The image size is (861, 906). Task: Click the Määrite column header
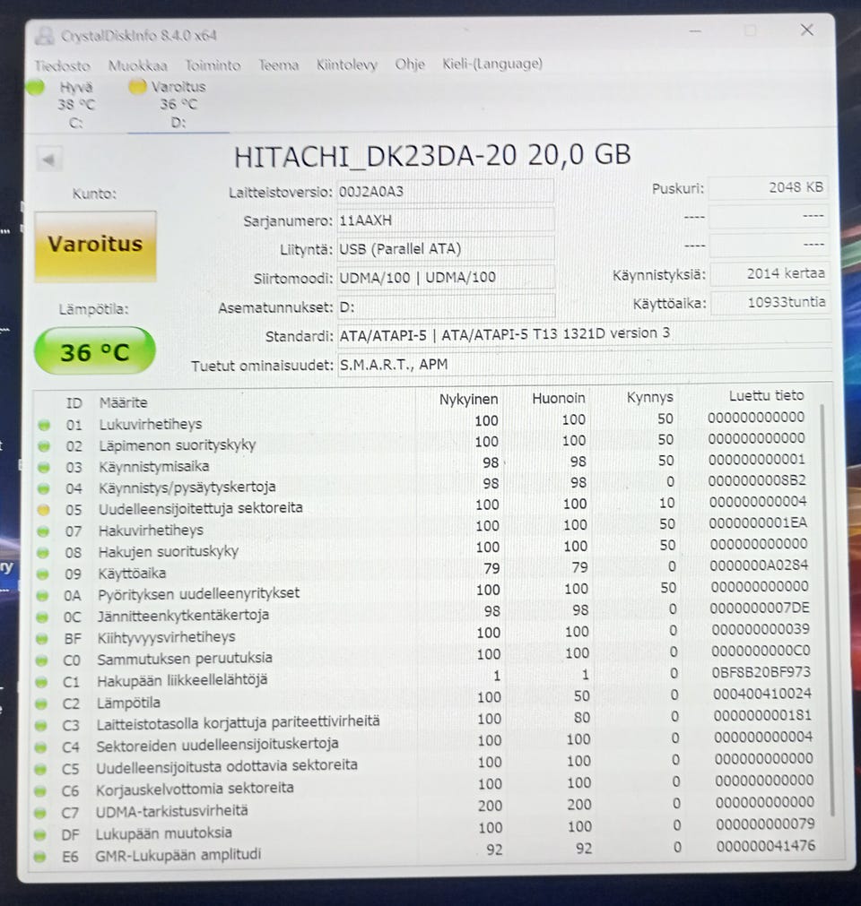point(123,402)
